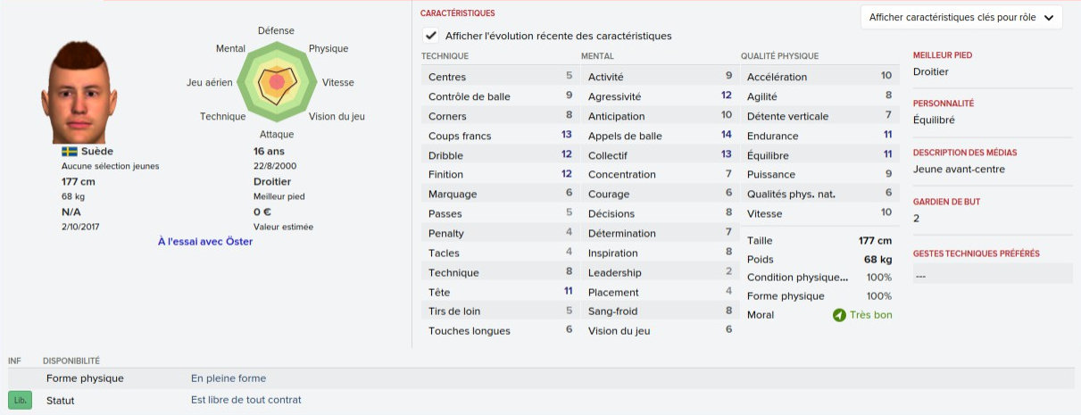Viewport: 1081px width, 415px height.
Task: Click the Swedish flag icon
Action: 69,152
